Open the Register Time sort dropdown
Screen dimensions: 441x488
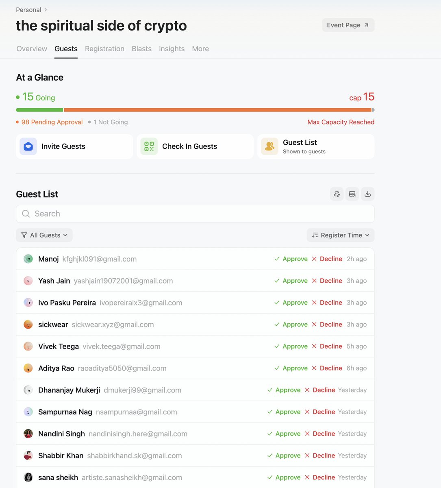pyautogui.click(x=341, y=235)
